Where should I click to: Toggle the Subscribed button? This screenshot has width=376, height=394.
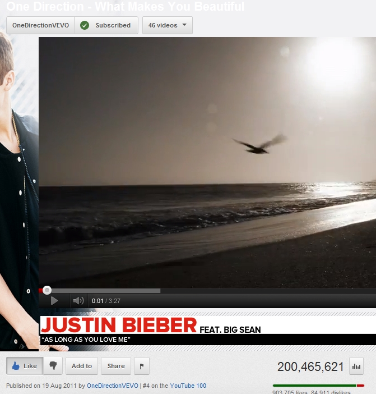pos(106,25)
